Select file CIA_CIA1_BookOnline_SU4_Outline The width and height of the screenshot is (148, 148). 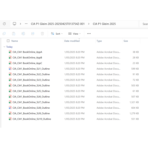pos(31,86)
